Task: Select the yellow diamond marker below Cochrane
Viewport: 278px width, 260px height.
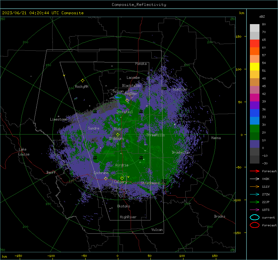Action: tap(106, 178)
